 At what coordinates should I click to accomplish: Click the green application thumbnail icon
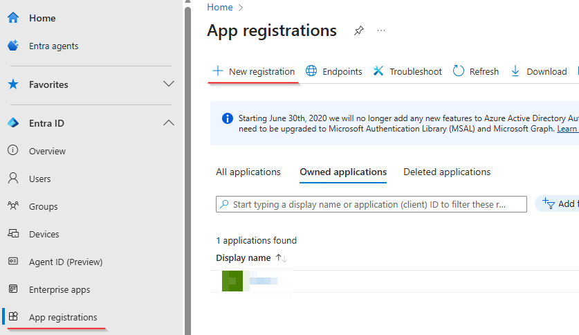point(232,281)
